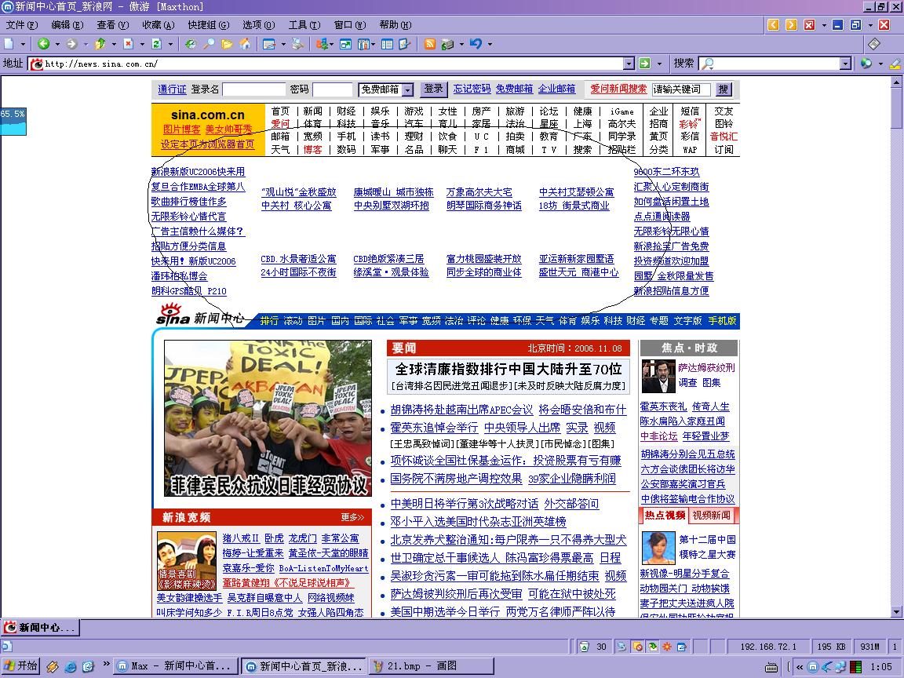904x678 pixels.
Task: Click the History globe icon in the toolbar
Action: [190, 44]
